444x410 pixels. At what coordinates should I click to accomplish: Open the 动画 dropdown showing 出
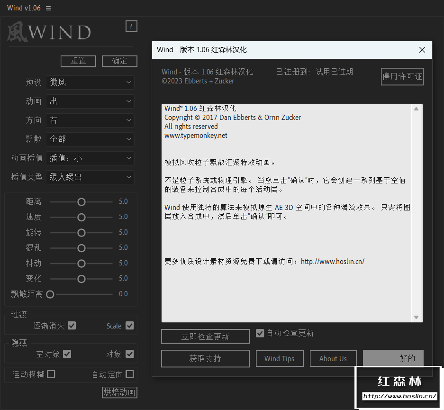tap(90, 101)
